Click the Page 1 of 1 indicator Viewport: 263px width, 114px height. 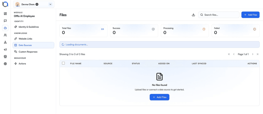point(243,54)
